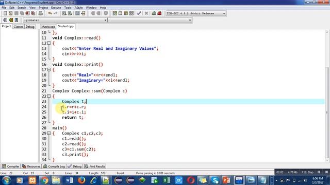Open the AStyle menu

click(x=79, y=8)
